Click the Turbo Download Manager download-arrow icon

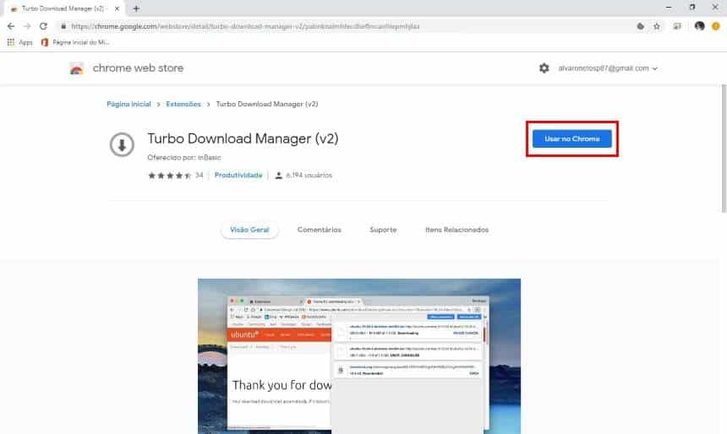pyautogui.click(x=122, y=144)
